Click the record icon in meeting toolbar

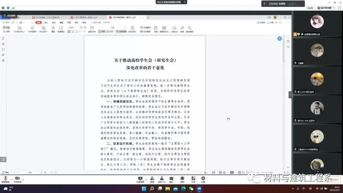tap(182, 179)
